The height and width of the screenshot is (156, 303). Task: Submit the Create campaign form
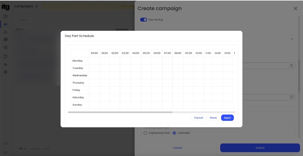260,148
